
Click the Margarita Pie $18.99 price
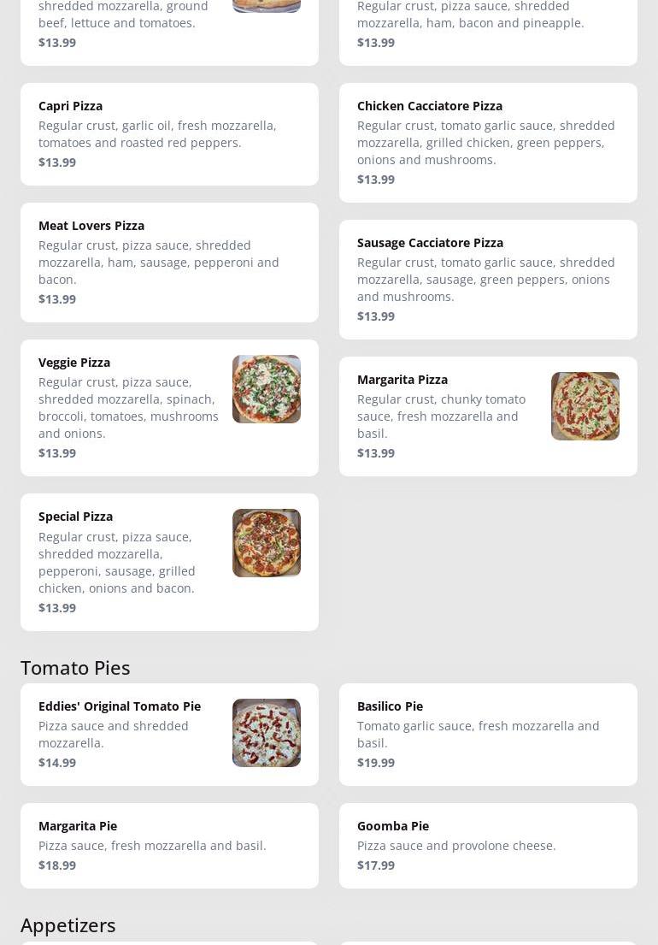click(x=57, y=865)
